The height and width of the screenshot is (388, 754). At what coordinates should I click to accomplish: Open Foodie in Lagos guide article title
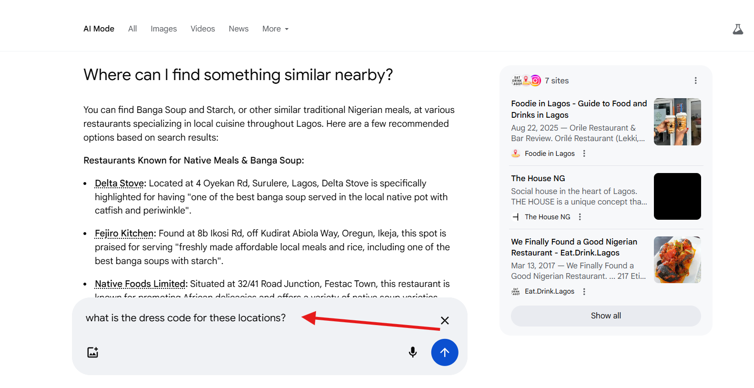coord(579,109)
